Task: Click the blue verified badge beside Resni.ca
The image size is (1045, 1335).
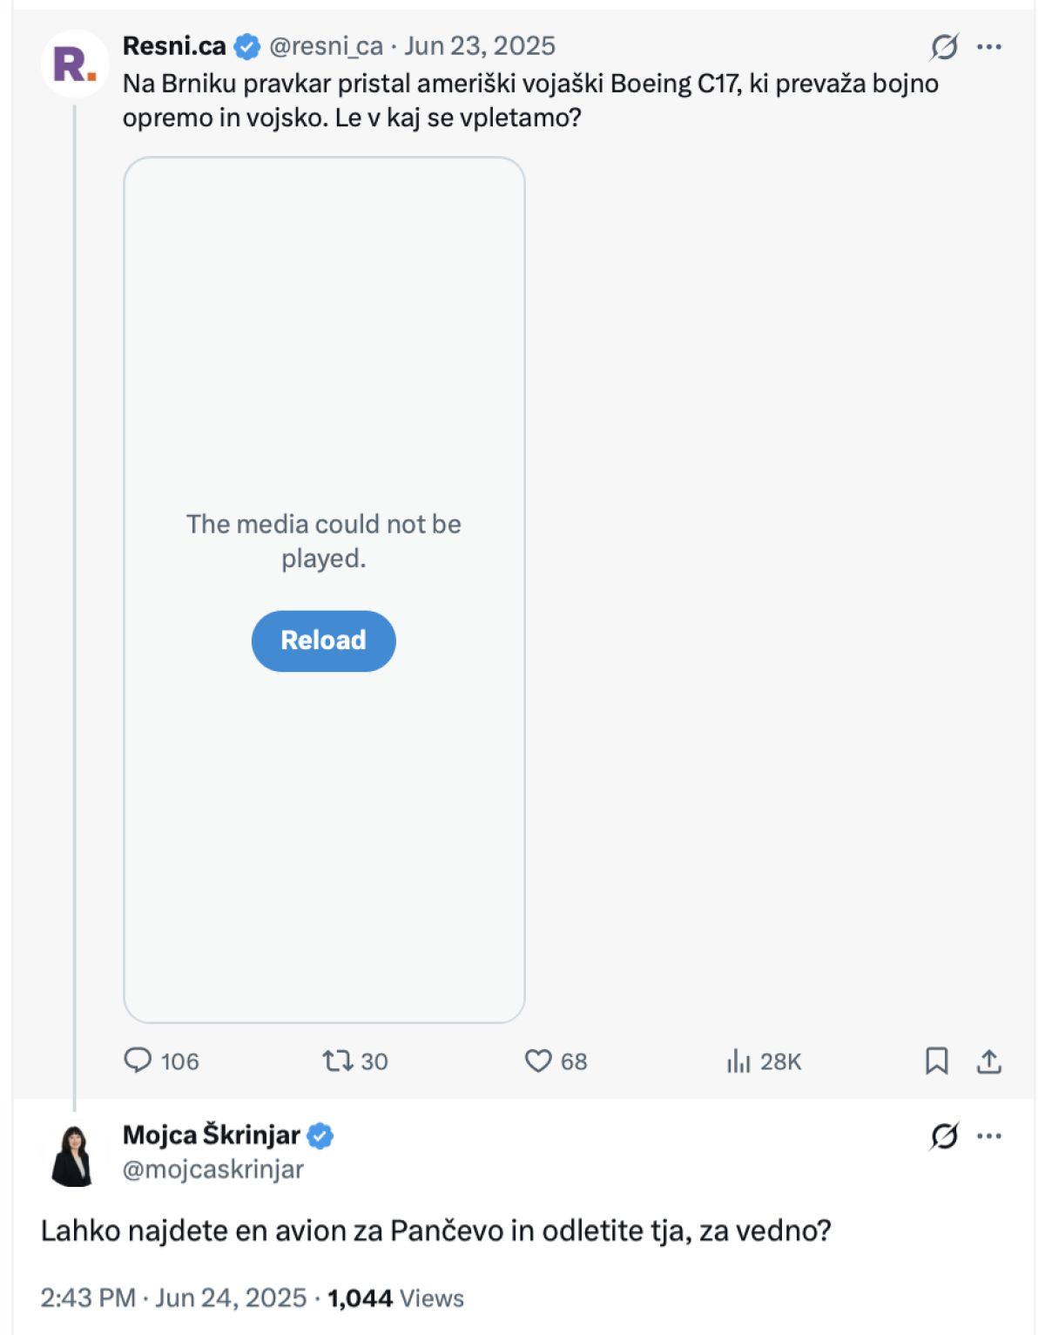Action: click(x=248, y=46)
